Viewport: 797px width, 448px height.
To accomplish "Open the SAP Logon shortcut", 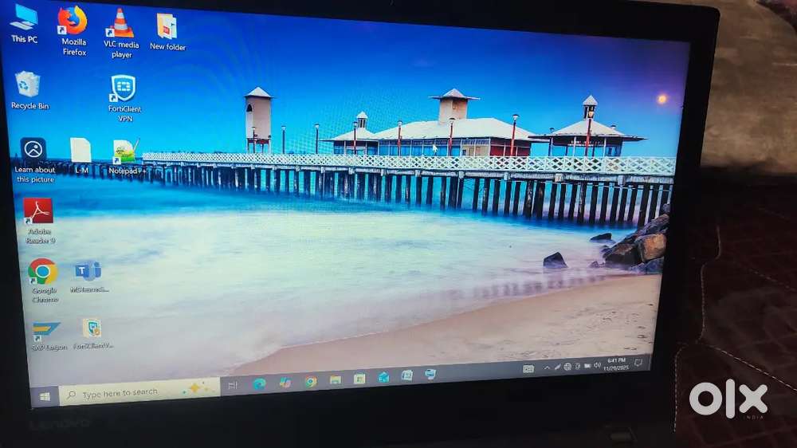I will point(45,331).
